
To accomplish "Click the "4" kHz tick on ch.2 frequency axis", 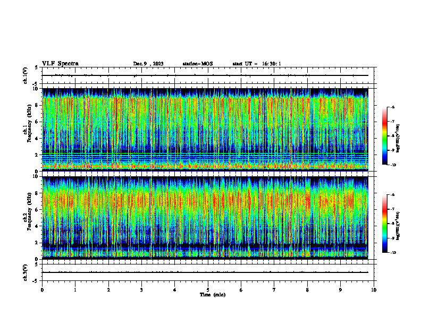I will [37, 226].
